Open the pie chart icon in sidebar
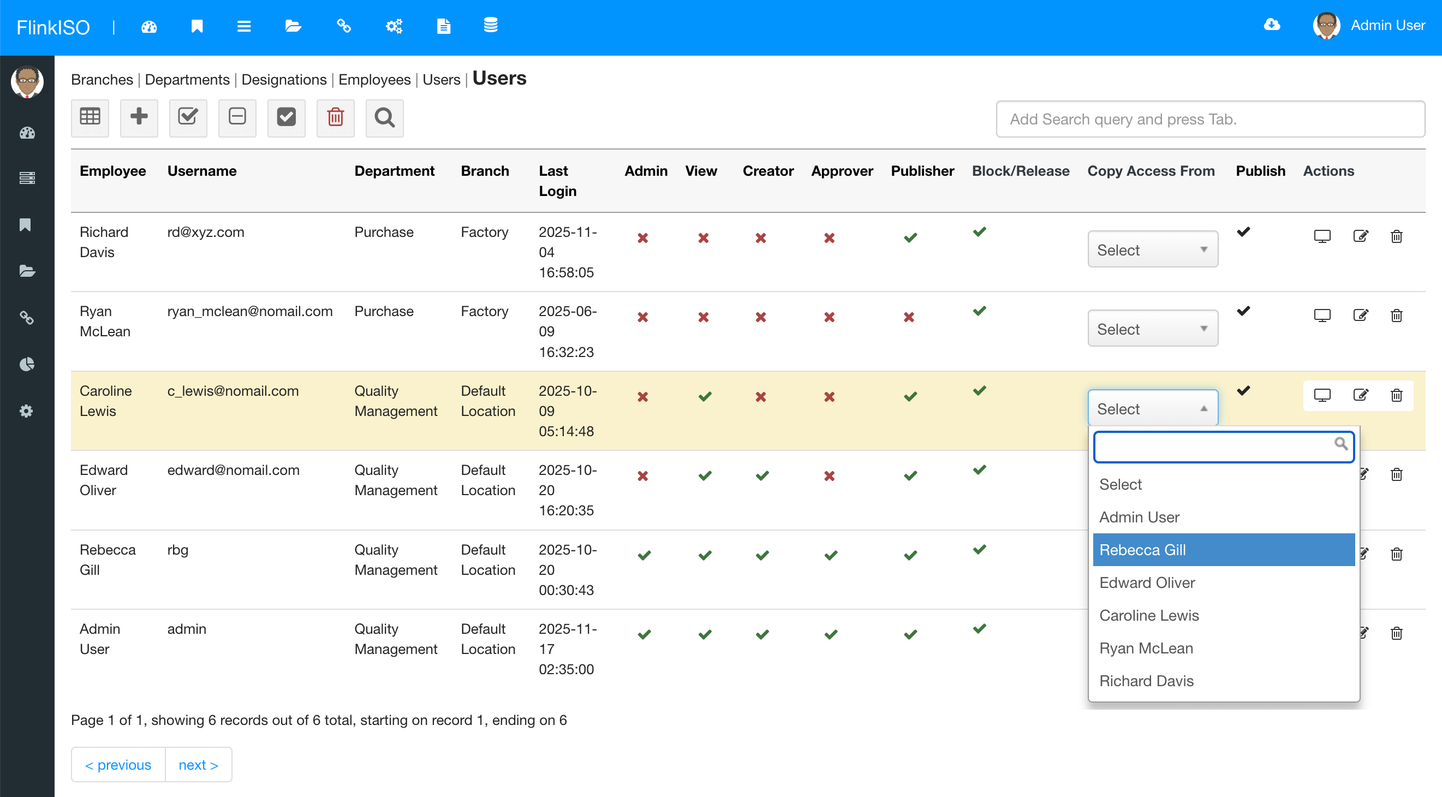 tap(26, 364)
